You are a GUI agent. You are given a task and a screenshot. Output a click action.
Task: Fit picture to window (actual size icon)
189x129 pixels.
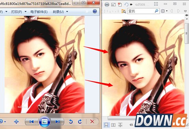tap(16, 122)
